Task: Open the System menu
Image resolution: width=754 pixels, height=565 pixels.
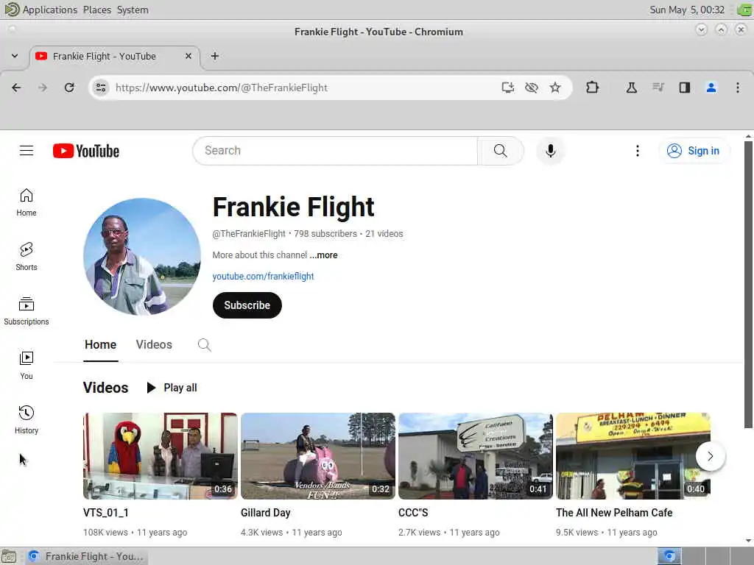Action: click(x=133, y=10)
